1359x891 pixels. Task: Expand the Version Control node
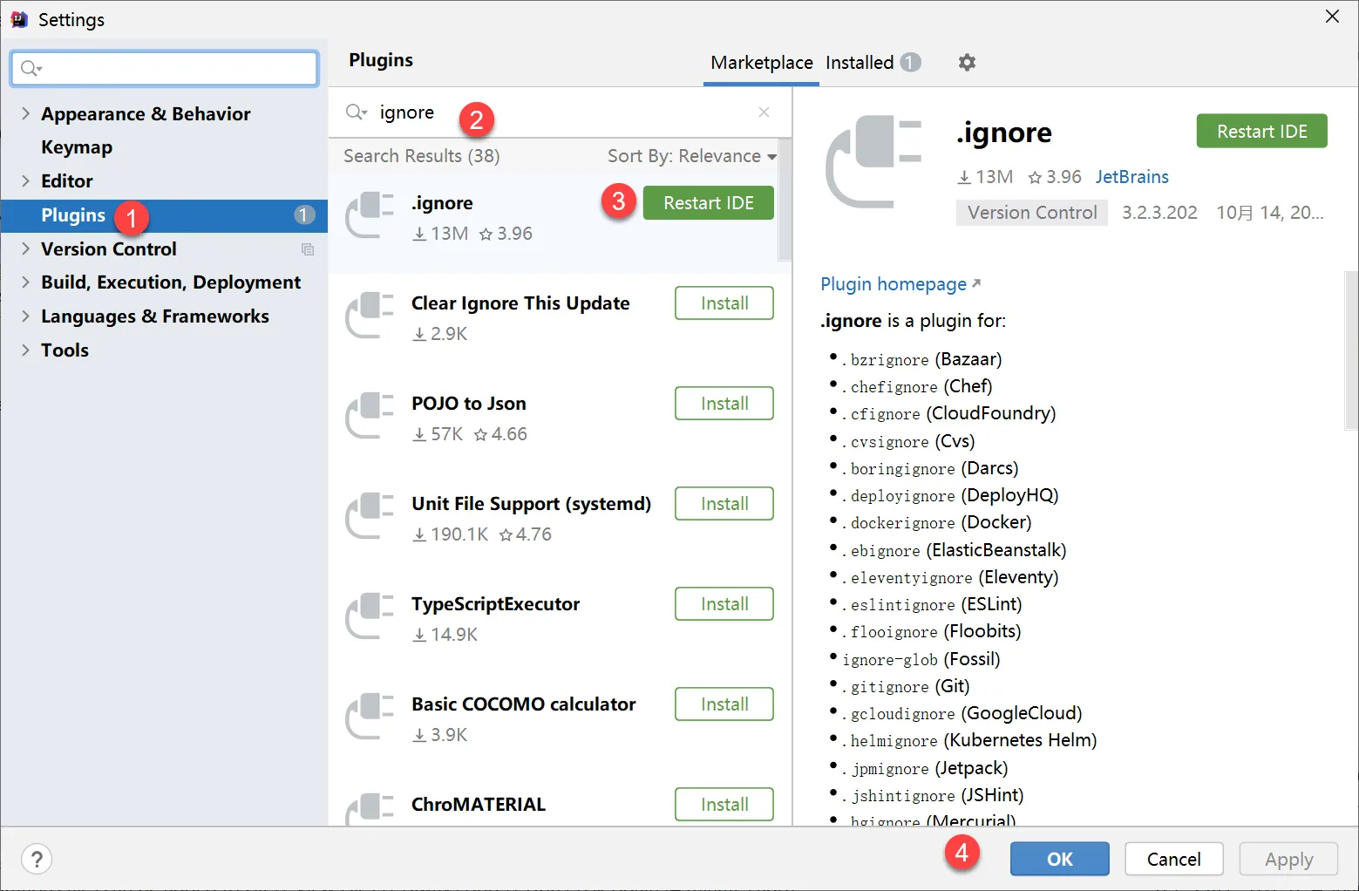[25, 248]
